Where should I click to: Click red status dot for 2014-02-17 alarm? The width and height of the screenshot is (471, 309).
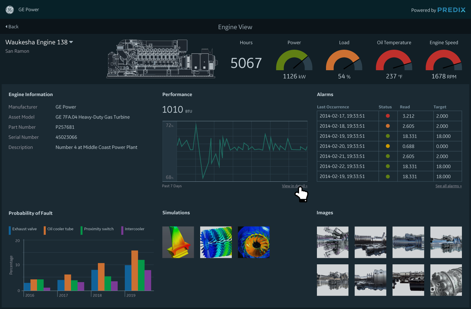click(388, 116)
